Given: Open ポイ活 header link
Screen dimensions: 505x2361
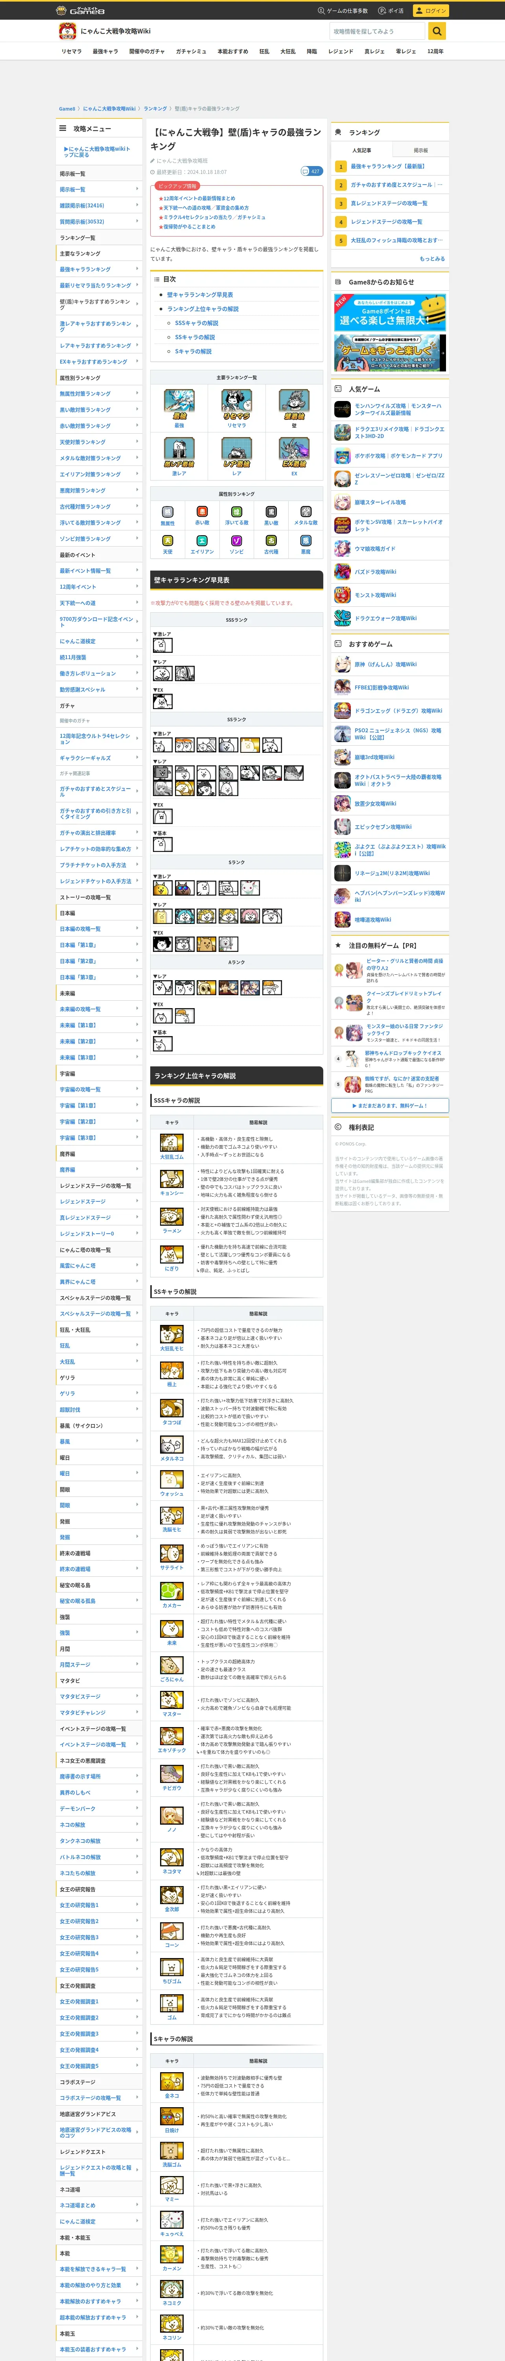Looking at the screenshot, I should click(x=392, y=11).
